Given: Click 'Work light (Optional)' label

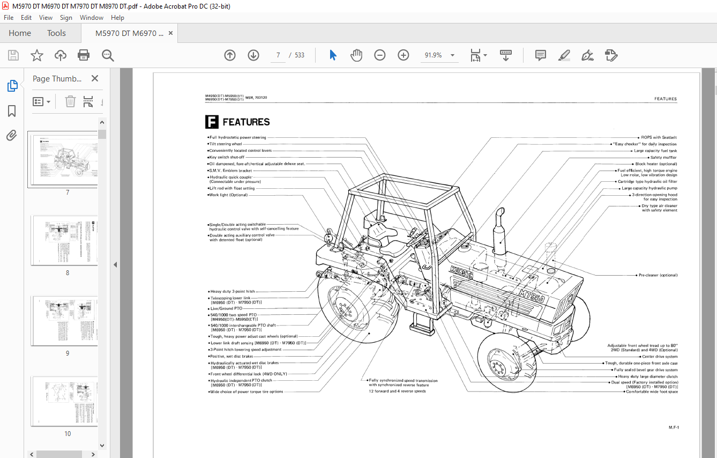Looking at the screenshot, I should click(x=229, y=195).
